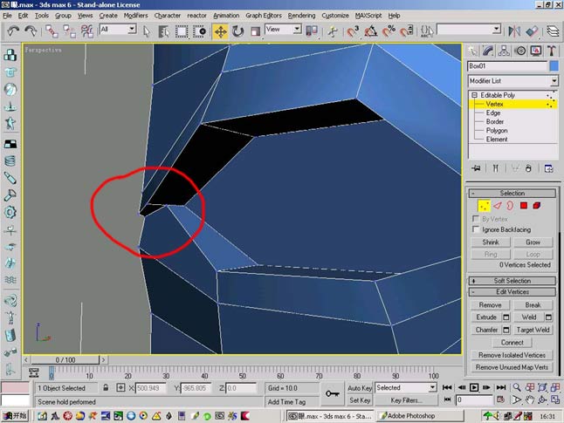Click the Edge selection triangle icon
This screenshot has height=423, width=564.
point(498,206)
